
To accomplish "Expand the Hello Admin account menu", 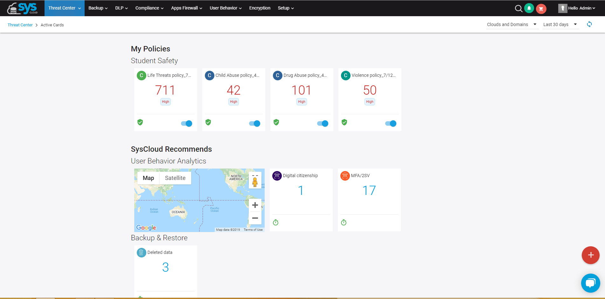I will 579,8.
